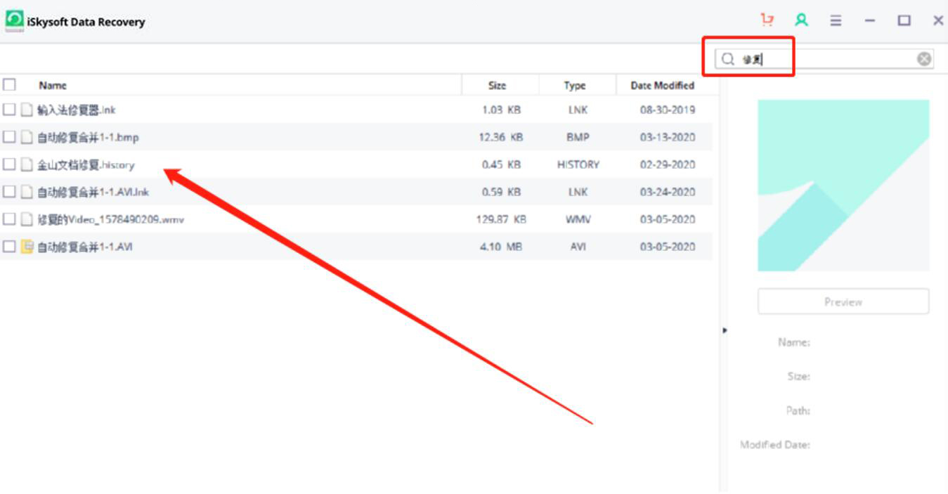Screen dimensions: 948x494
Task: Open the hamburger menu
Action: point(836,21)
